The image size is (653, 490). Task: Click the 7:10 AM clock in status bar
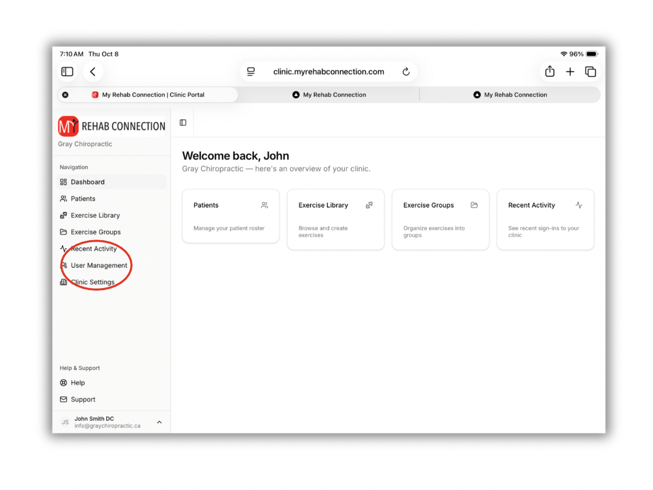[x=71, y=54]
